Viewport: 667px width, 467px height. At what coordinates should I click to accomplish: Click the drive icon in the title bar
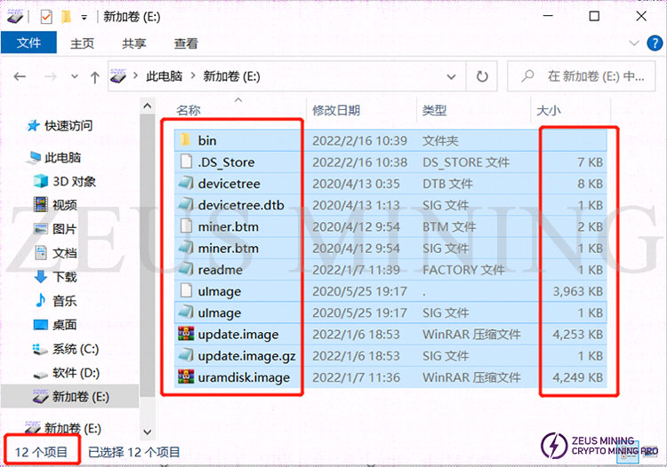(x=15, y=17)
